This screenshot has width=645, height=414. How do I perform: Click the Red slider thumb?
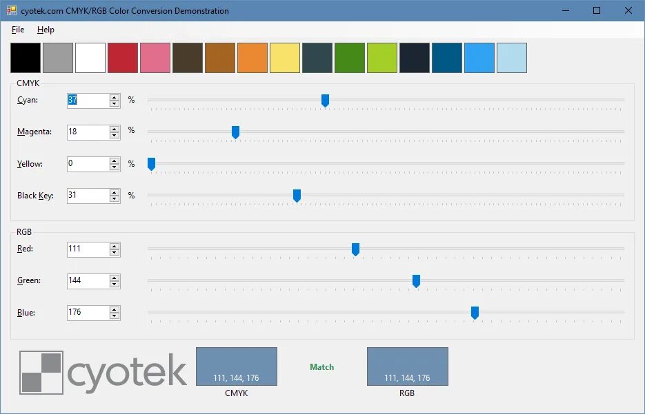tap(355, 249)
